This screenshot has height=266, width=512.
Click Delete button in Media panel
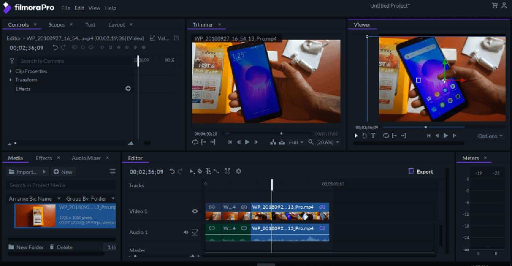pyautogui.click(x=61, y=247)
